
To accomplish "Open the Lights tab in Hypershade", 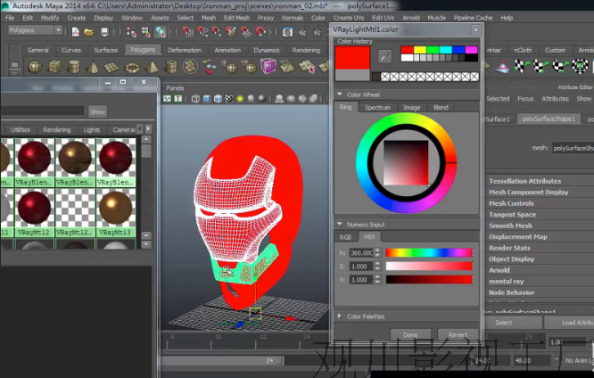I will [x=92, y=130].
